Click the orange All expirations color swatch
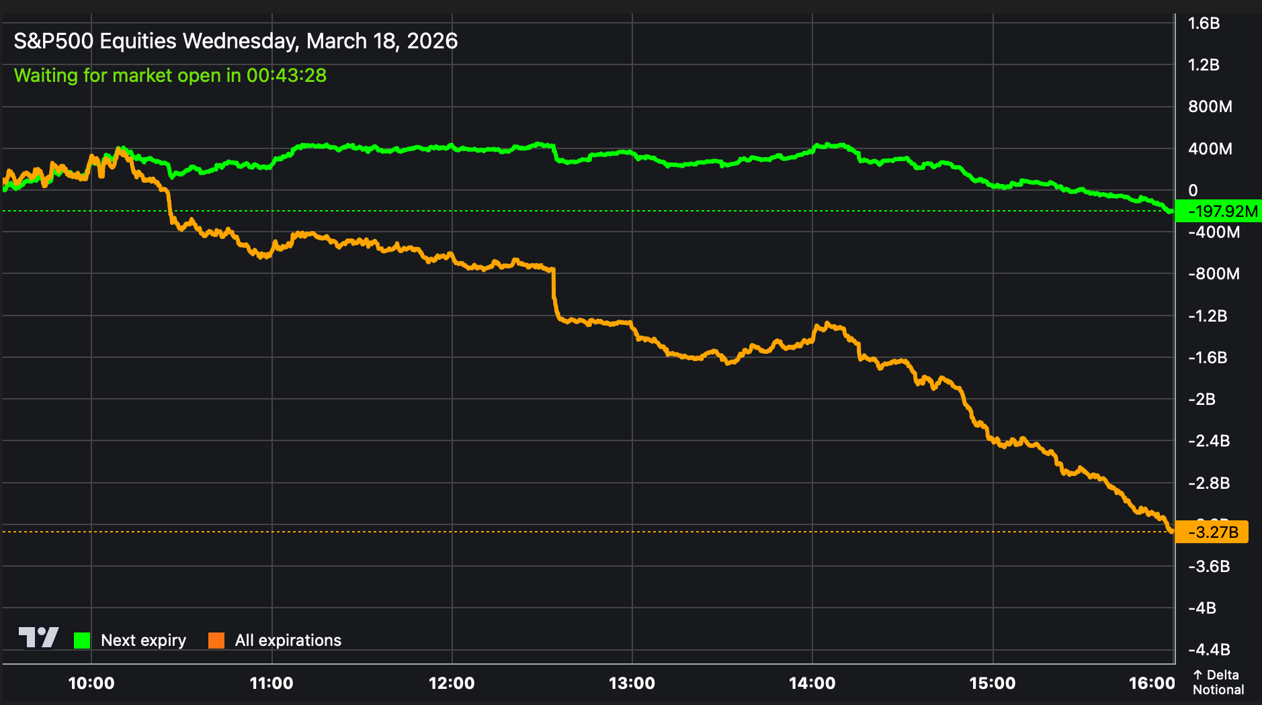This screenshot has width=1262, height=705. pyautogui.click(x=216, y=641)
